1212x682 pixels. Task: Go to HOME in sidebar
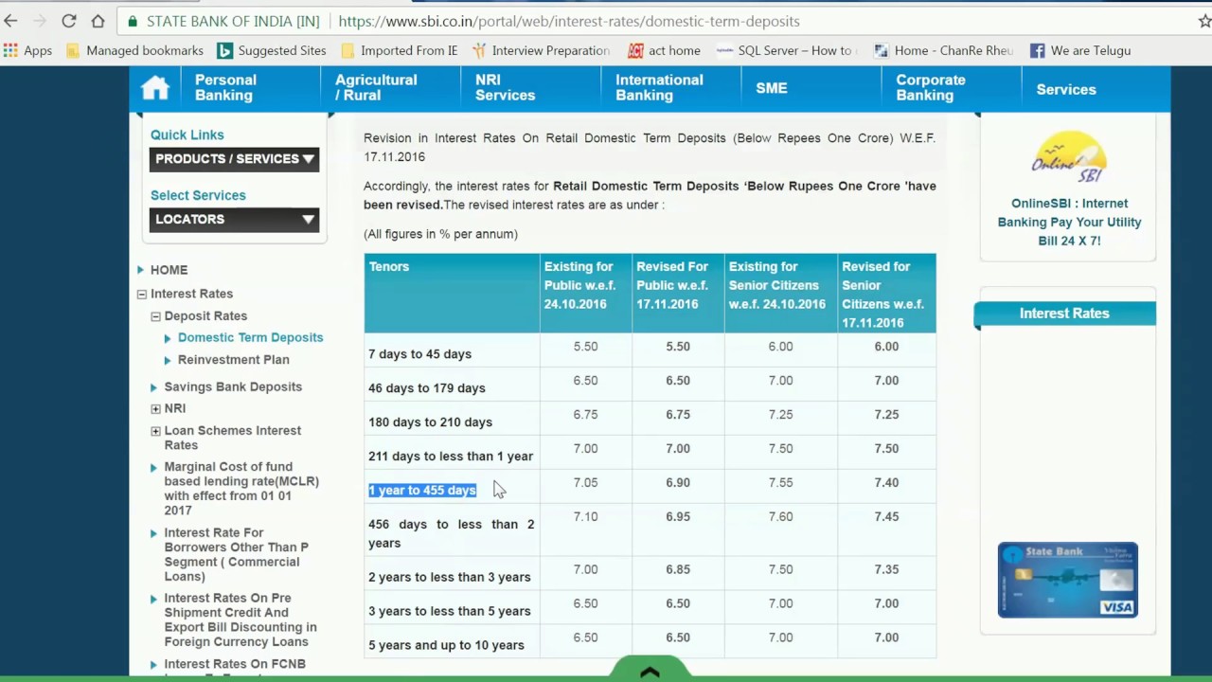pos(169,270)
